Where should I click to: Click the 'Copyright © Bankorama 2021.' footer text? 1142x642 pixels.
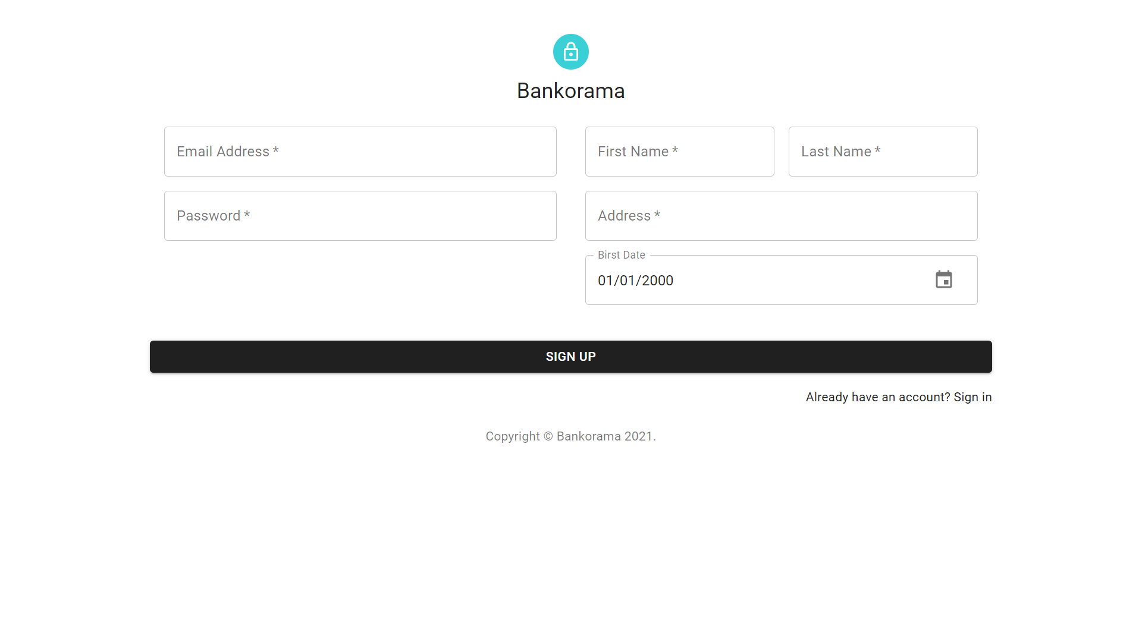[571, 436]
